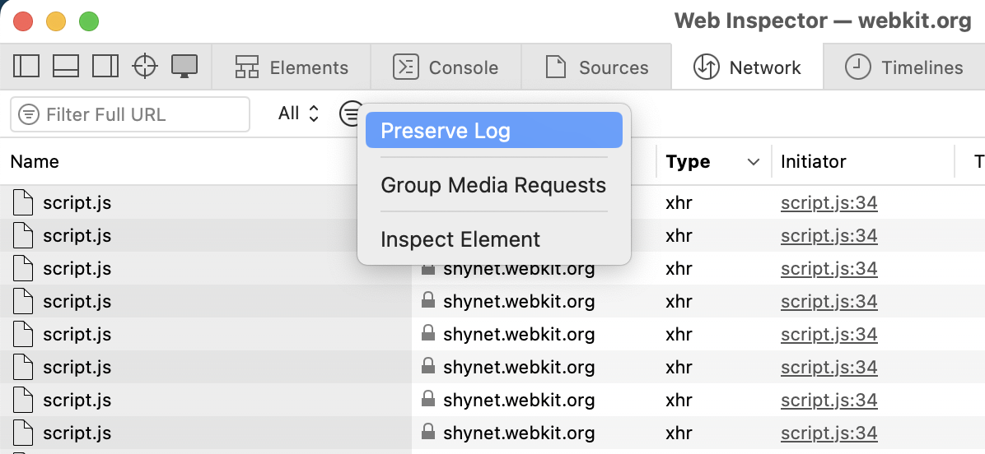Open the All resource type dropdown
This screenshot has width=985, height=454.
[298, 113]
